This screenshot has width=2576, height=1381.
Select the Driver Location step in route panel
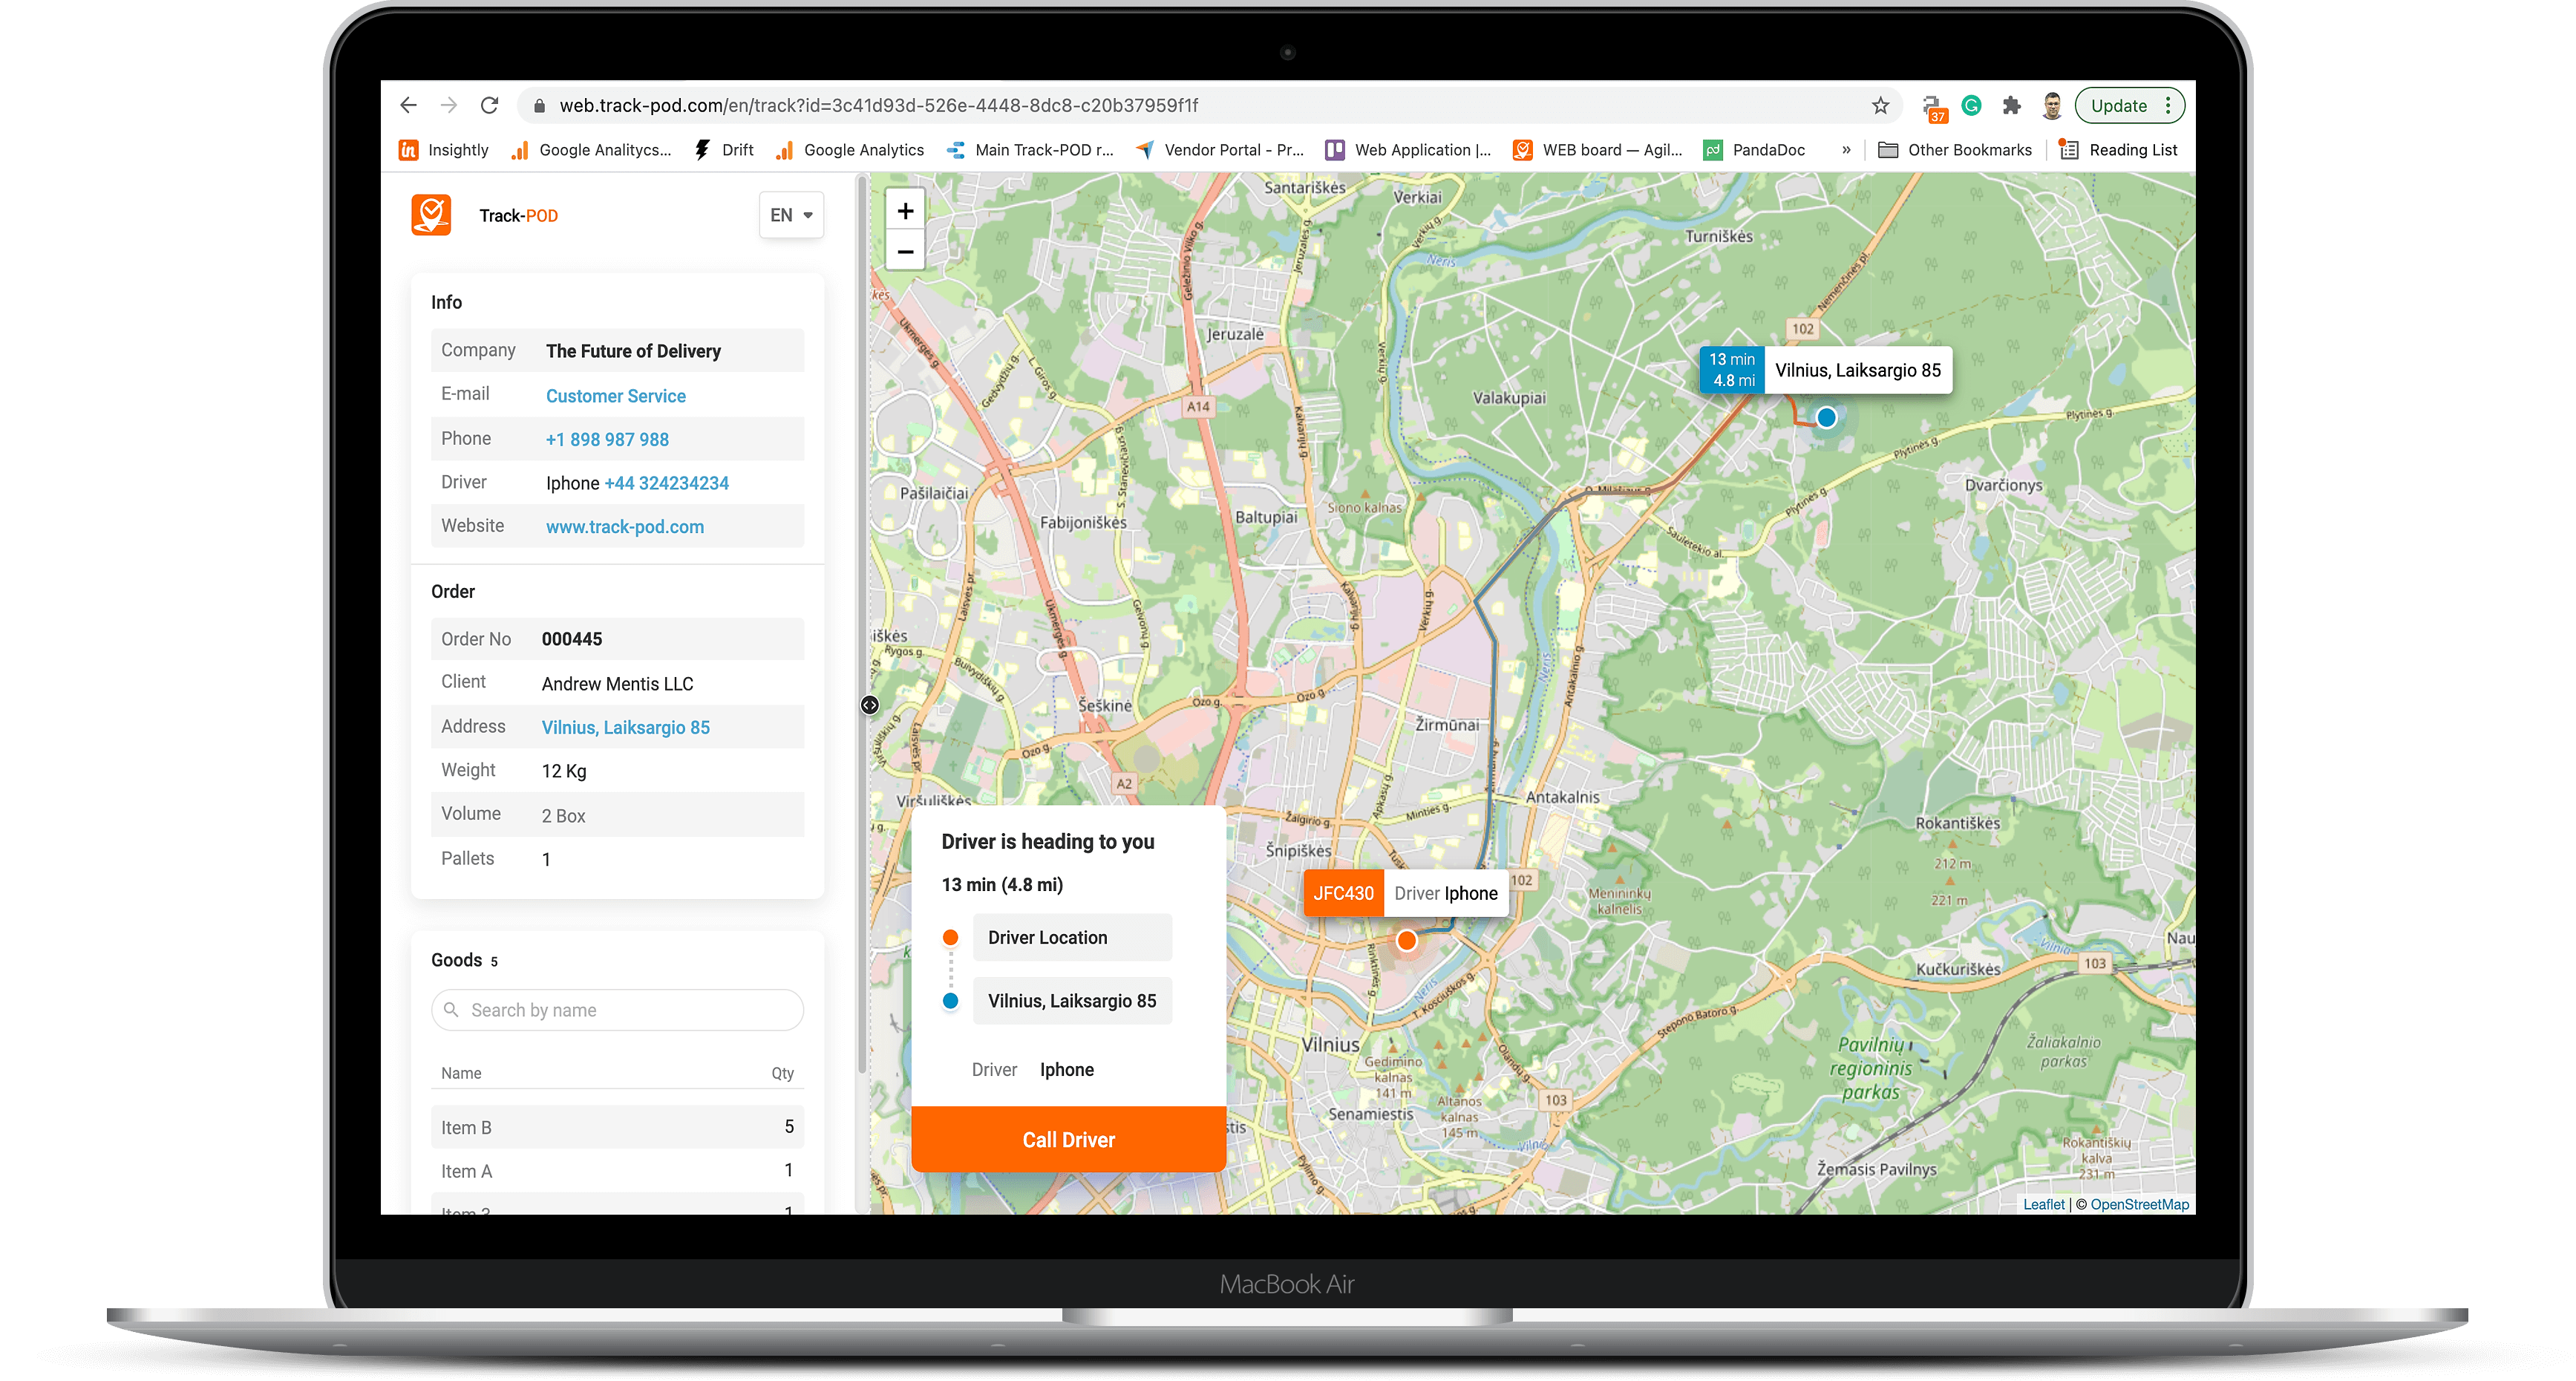(x=1072, y=937)
